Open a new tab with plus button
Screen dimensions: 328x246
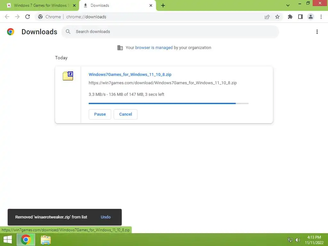point(163,5)
